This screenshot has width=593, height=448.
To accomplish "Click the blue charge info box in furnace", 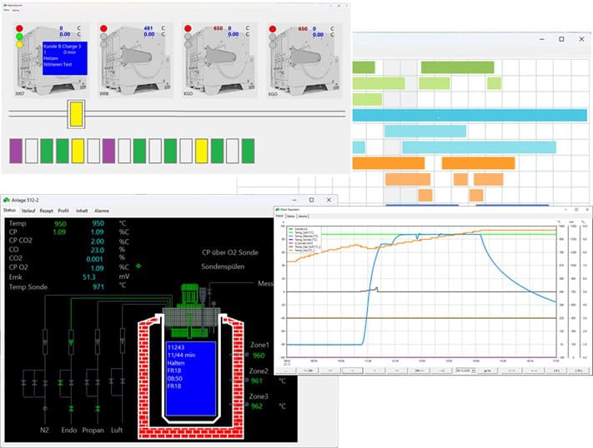I will [191, 378].
